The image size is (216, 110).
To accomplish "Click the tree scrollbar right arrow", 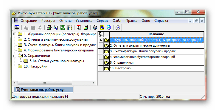I will pos(94,83).
